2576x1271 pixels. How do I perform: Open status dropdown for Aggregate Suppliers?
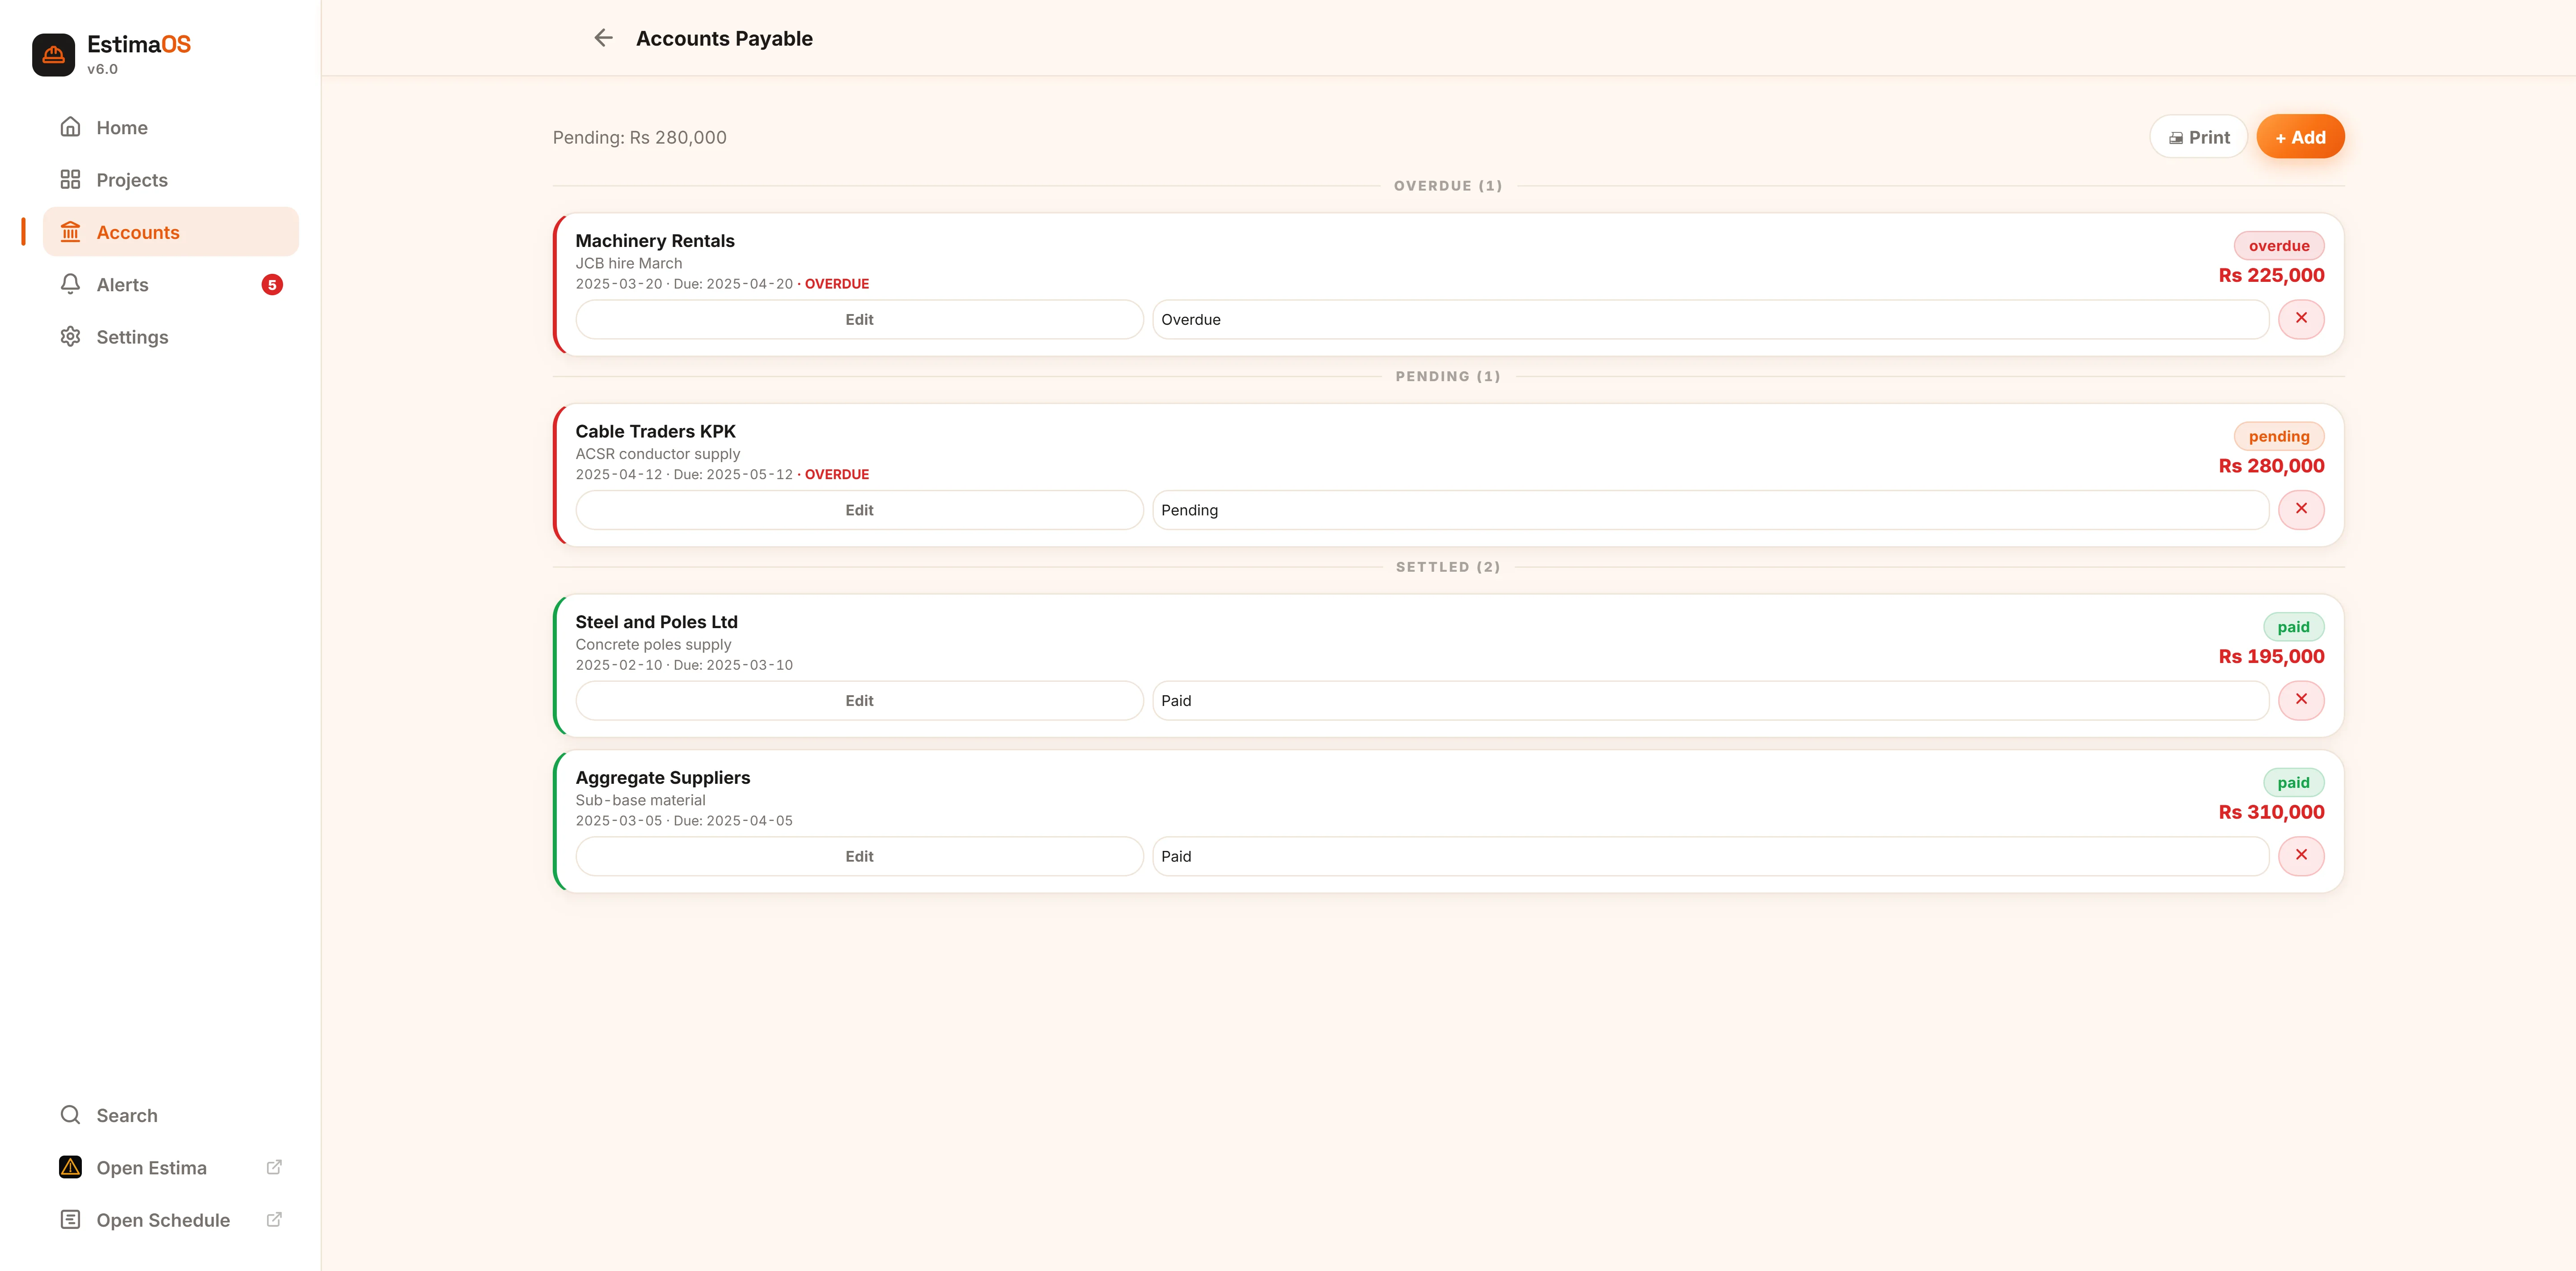(x=1710, y=856)
